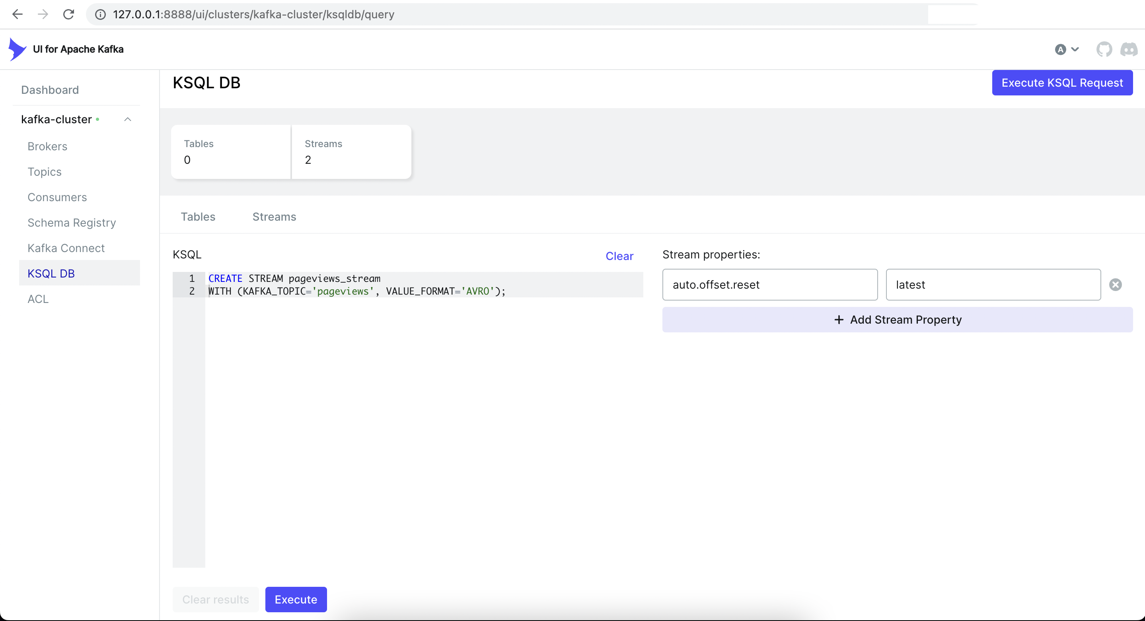Click Add Stream Property button

[x=897, y=320]
